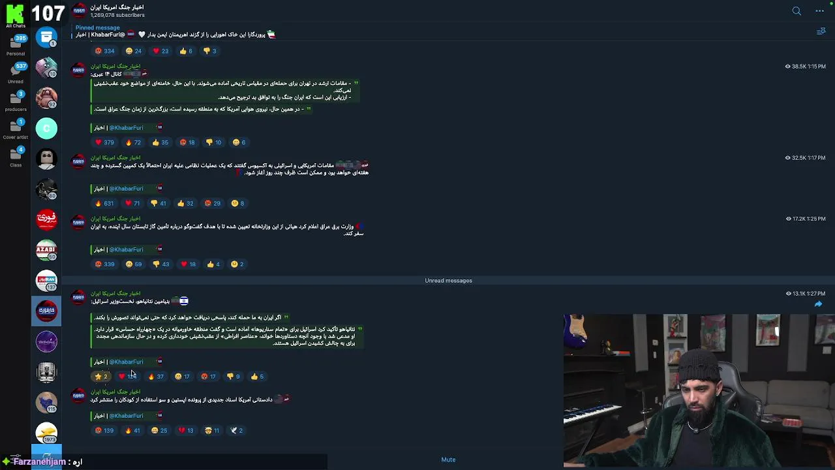
Task: Open the AZADI chat in the list
Action: point(46,249)
